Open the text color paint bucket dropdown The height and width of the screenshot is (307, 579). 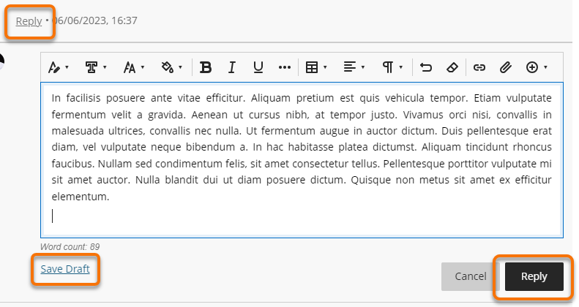[172, 67]
